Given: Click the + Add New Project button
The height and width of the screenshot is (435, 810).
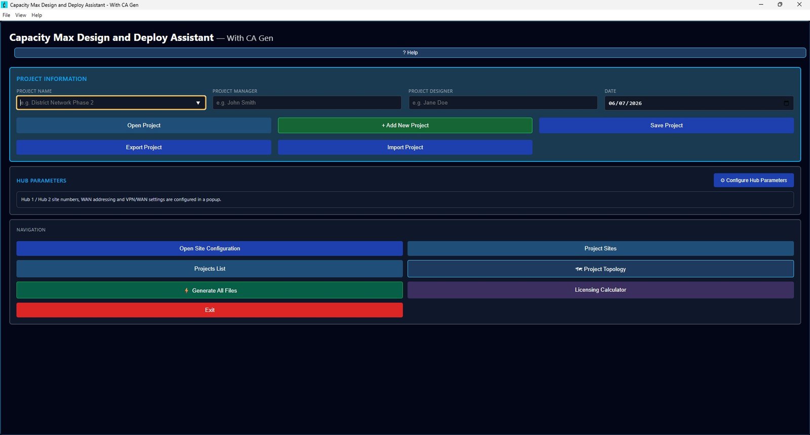Looking at the screenshot, I should coord(405,125).
